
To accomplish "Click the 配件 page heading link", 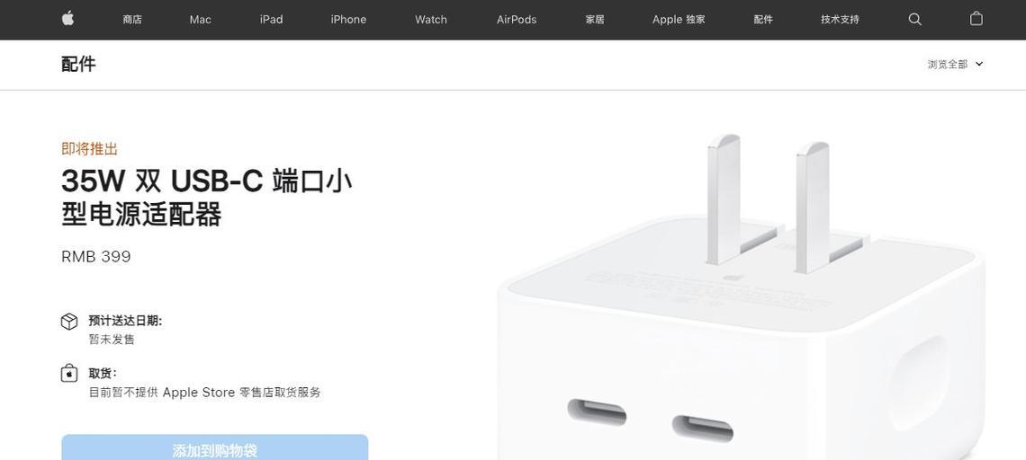I will click(78, 64).
